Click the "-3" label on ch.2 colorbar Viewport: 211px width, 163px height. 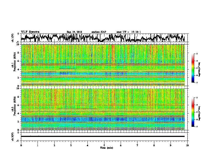tap(197, 98)
